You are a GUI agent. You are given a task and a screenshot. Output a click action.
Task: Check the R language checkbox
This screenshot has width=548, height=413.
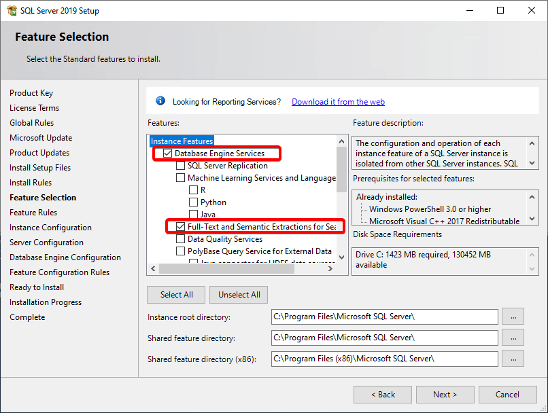click(193, 190)
